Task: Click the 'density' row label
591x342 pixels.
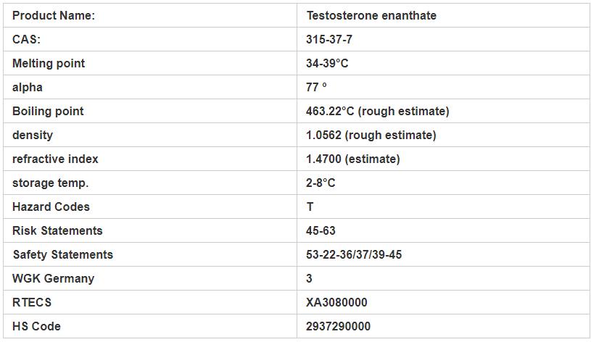Action: [33, 135]
